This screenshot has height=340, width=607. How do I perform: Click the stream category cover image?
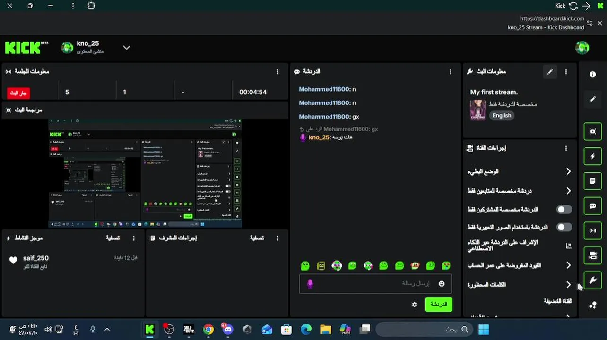click(477, 110)
